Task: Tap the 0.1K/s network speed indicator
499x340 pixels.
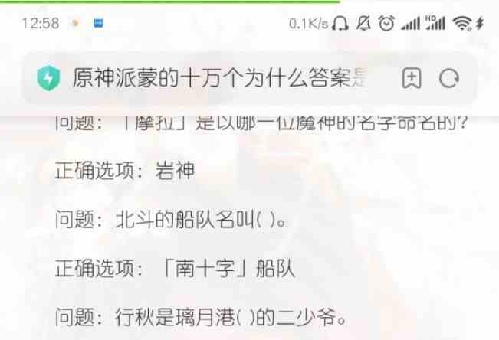Action: 308,24
